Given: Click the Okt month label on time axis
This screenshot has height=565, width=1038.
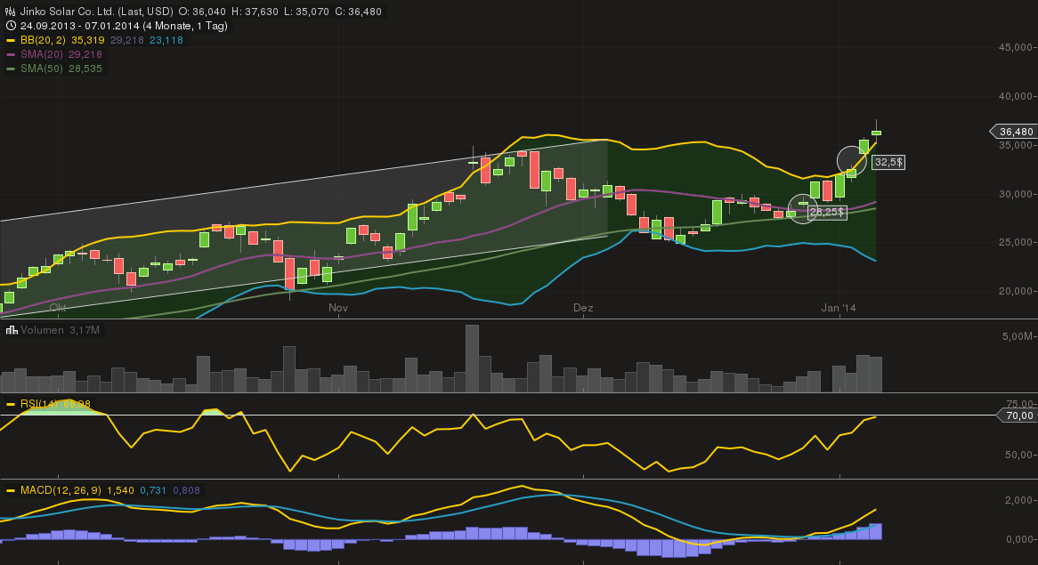Looking at the screenshot, I should click(58, 308).
